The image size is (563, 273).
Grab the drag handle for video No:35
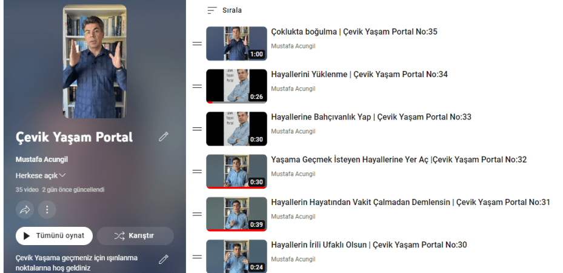196,44
